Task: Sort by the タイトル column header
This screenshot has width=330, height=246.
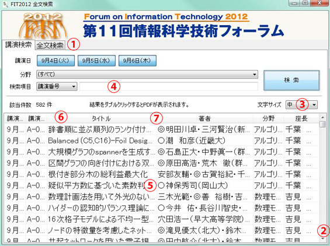Action: coord(102,118)
